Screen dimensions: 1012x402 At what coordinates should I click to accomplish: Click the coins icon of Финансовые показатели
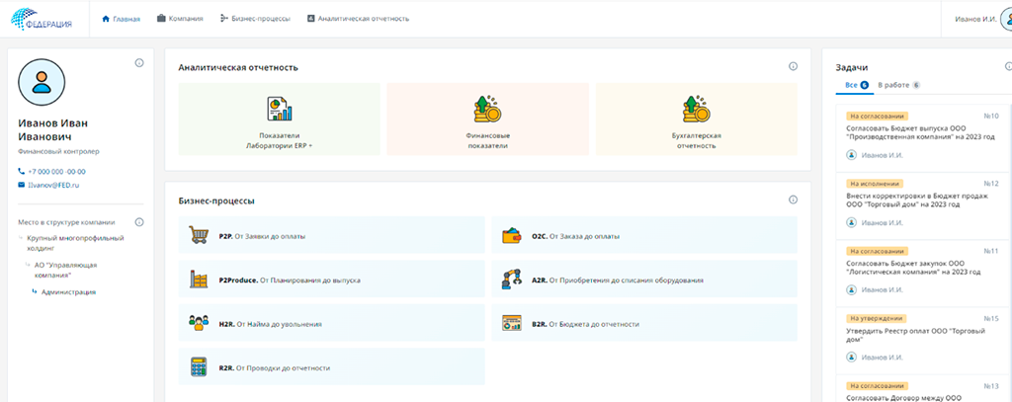coord(486,109)
